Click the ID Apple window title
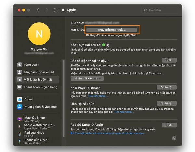 (x=69, y=10)
